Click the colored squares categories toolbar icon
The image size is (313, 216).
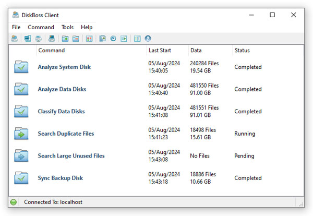point(89,38)
